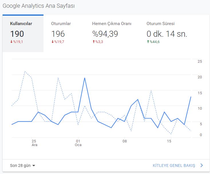Click the 20 value on the y-axis

pyautogui.click(x=200, y=77)
